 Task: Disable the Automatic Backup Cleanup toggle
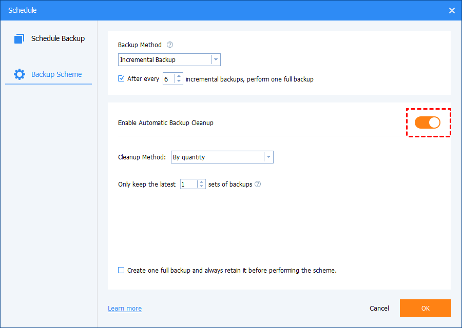pyautogui.click(x=428, y=122)
